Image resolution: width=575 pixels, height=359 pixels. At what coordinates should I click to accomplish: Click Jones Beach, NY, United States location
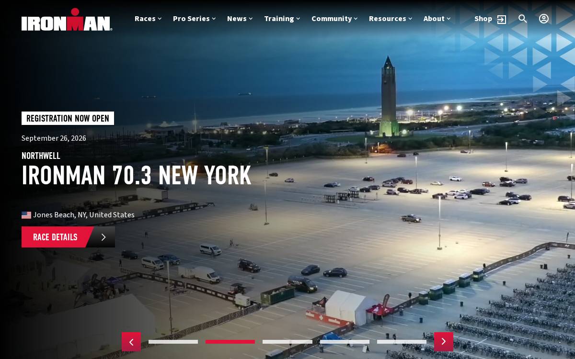click(84, 215)
